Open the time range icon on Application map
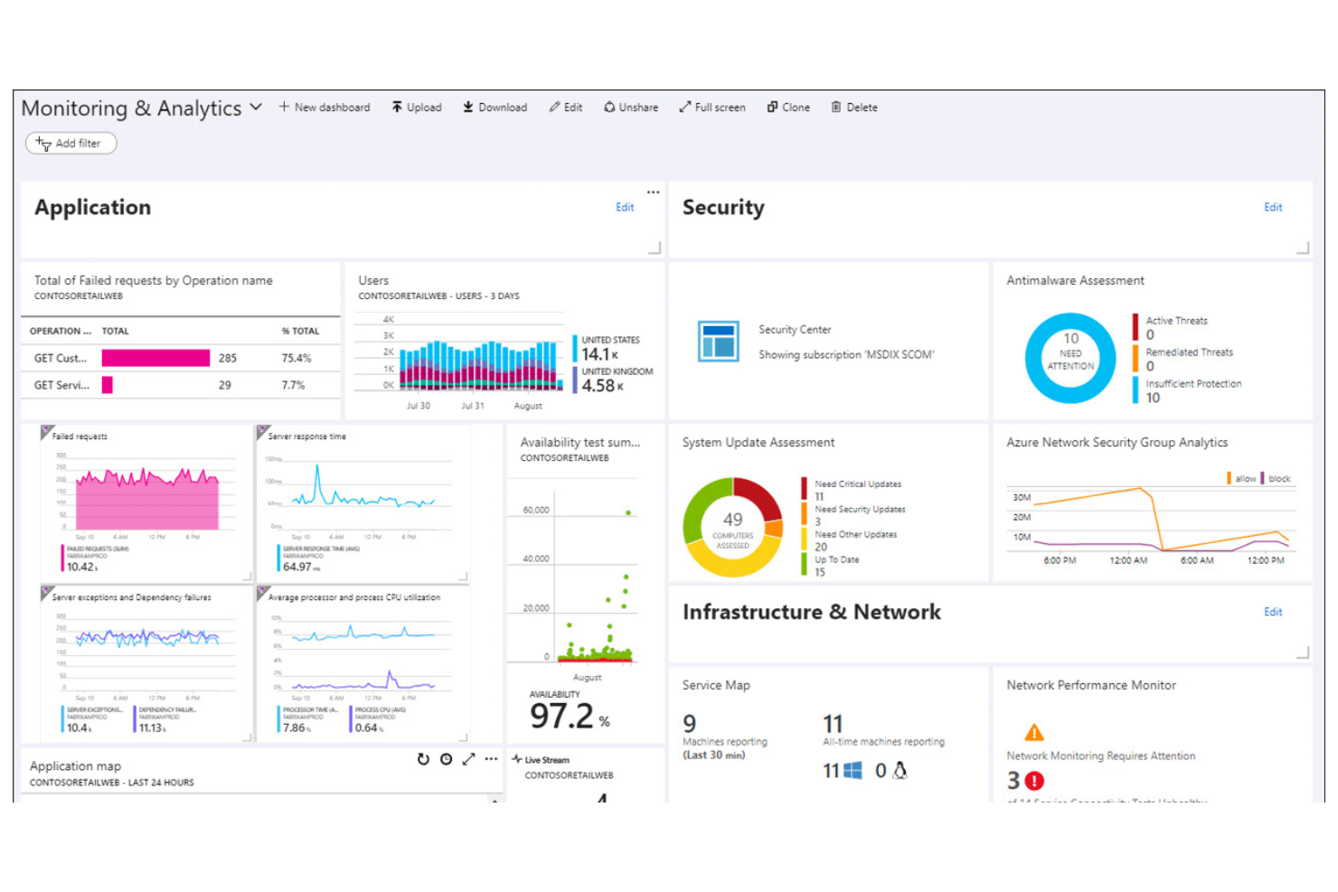The height and width of the screenshot is (892, 1338). (446, 759)
